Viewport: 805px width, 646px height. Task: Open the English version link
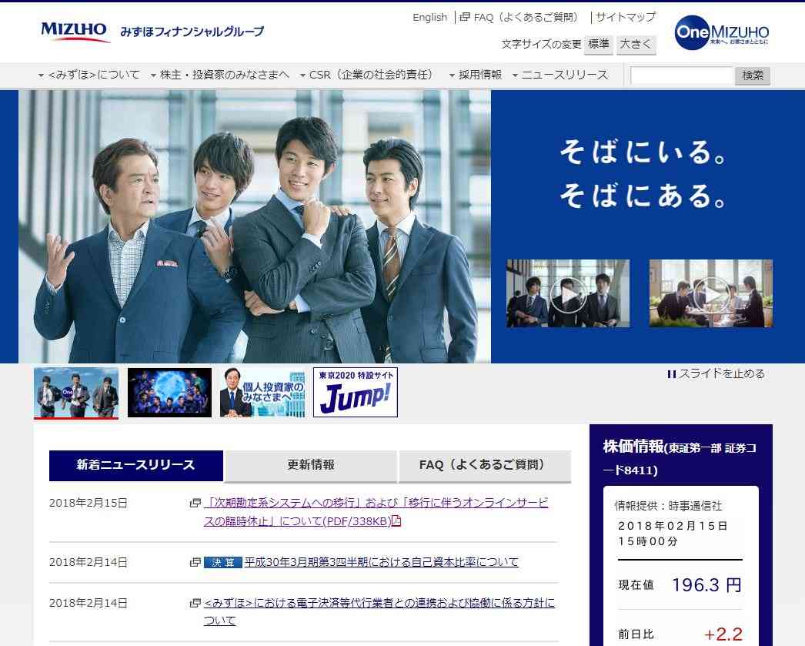tap(429, 18)
